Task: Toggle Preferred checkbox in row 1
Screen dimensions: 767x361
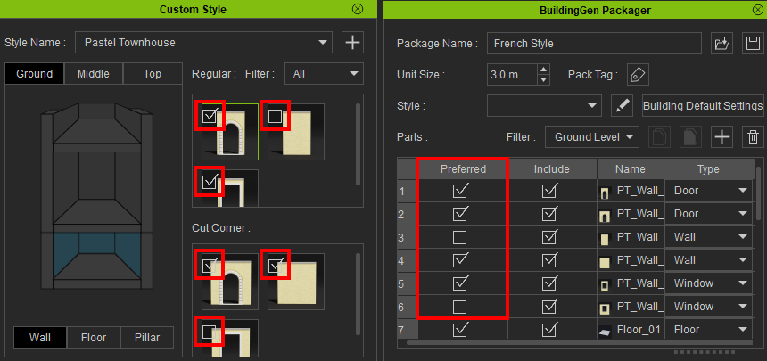Action: point(460,191)
